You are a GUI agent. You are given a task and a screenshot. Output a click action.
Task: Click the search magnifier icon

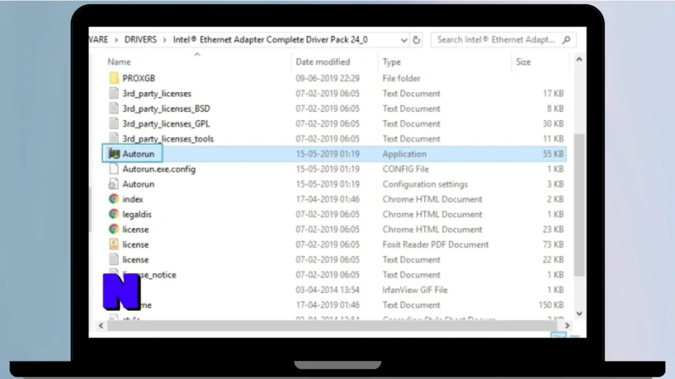566,39
